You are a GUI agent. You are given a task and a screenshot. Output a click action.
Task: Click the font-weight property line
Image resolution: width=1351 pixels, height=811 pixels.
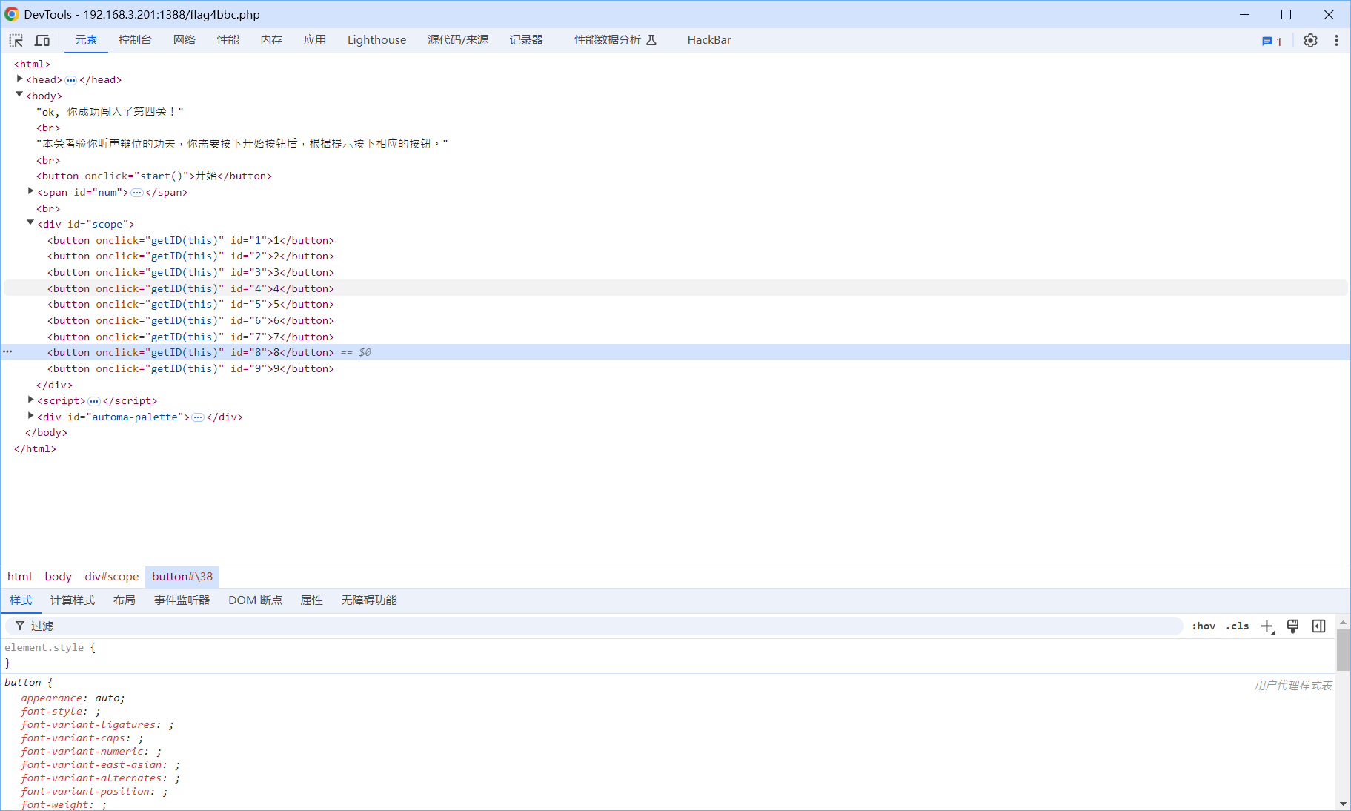[64, 805]
